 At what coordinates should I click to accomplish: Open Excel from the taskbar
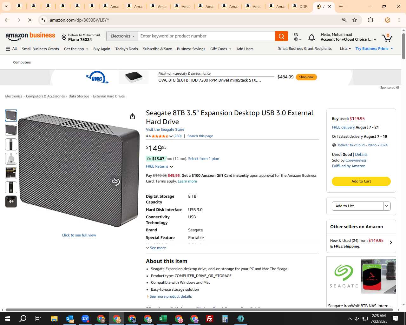pos(163,319)
